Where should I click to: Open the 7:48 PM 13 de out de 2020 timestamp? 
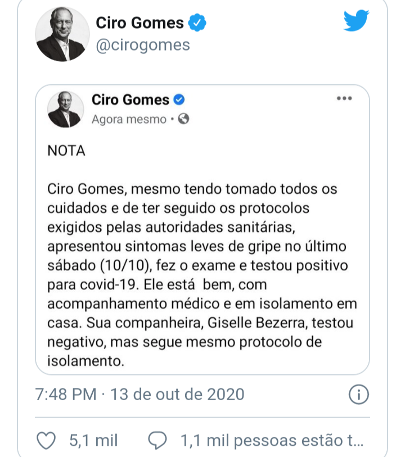click(x=139, y=395)
